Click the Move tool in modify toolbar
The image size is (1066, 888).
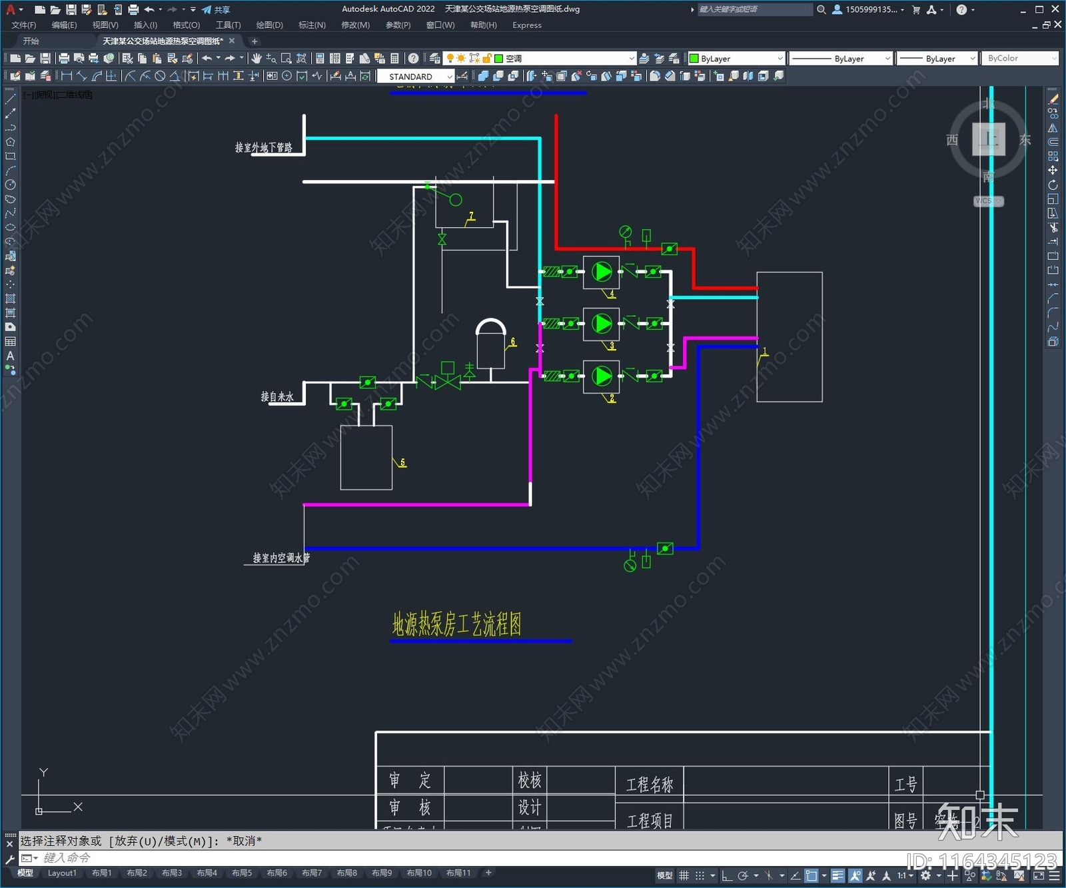click(x=1053, y=171)
